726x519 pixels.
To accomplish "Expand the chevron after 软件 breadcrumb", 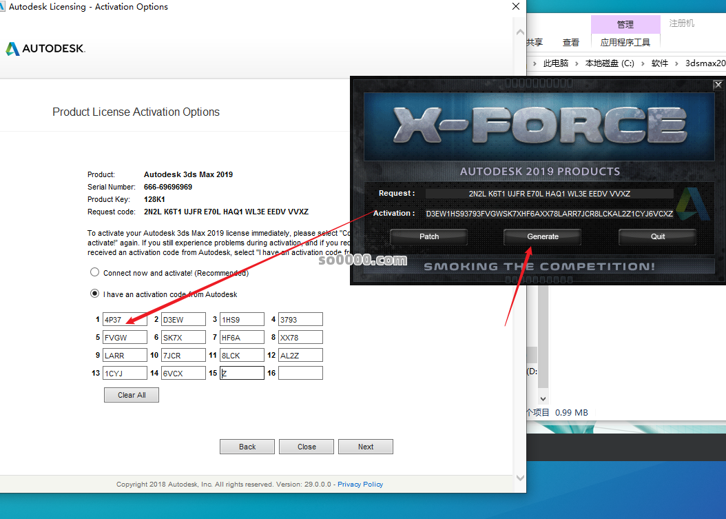I will [676, 63].
